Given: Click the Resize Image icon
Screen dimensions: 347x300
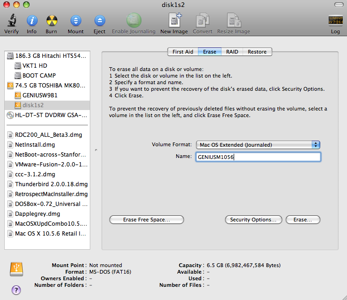Looking at the screenshot, I should click(x=234, y=20).
